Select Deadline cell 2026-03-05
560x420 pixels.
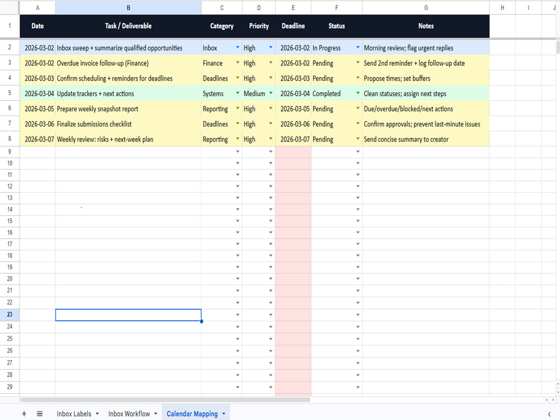click(x=293, y=109)
